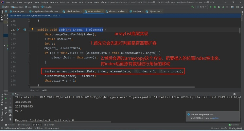Switch to Object.class editor tab
The width and height of the screenshot is (244, 131).
pyautogui.click(x=154, y=11)
